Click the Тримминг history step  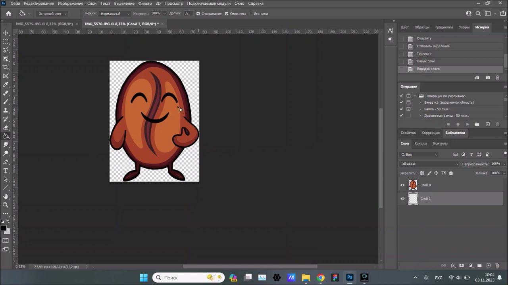tap(424, 54)
